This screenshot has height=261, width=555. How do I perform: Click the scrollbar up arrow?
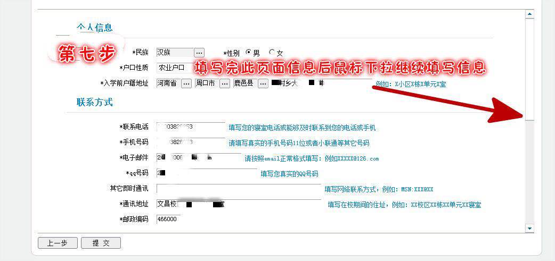529,14
